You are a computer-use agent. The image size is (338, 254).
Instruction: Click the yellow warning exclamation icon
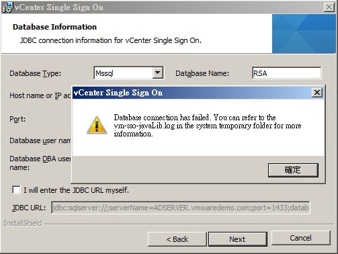pyautogui.click(x=97, y=125)
